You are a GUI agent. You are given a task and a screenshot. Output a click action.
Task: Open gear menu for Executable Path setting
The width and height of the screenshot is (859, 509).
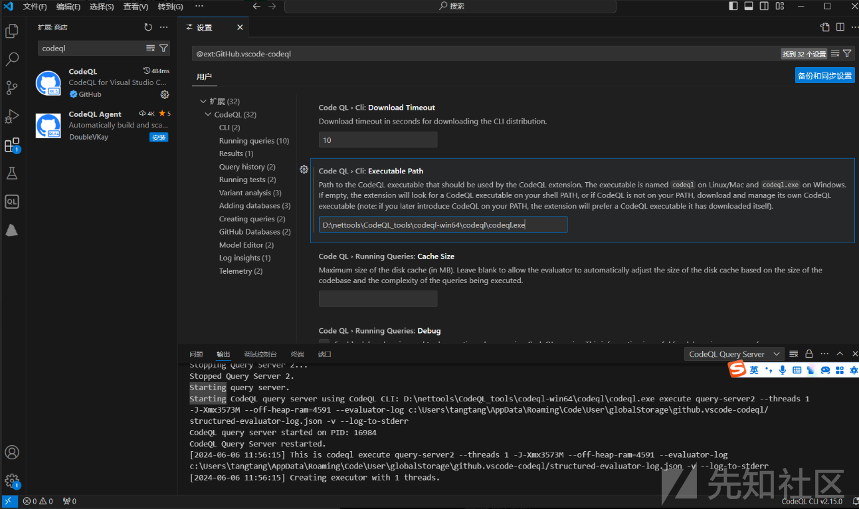[304, 169]
